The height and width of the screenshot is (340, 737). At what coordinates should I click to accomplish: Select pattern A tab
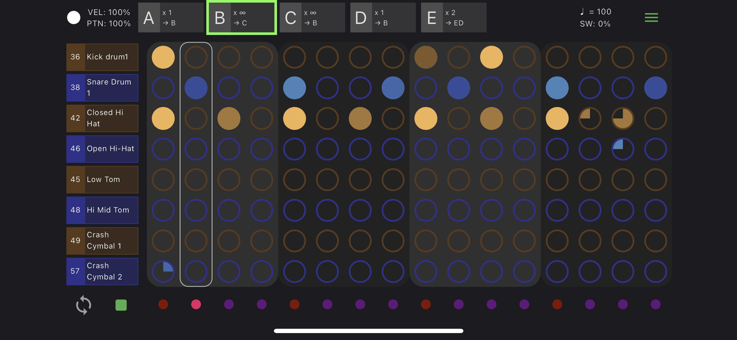click(171, 18)
